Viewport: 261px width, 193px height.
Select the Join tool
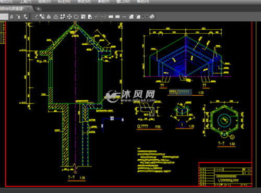pyautogui.click(x=124, y=17)
